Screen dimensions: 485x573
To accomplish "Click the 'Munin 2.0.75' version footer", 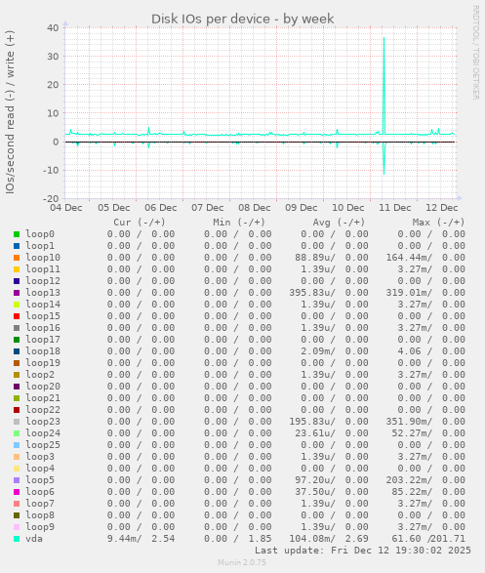I will (x=242, y=562).
